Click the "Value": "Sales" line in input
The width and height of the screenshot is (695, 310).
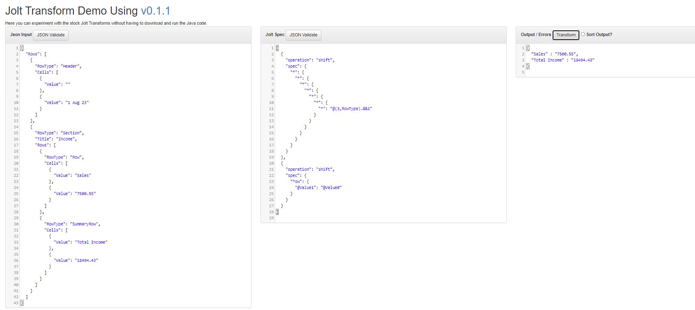72,175
